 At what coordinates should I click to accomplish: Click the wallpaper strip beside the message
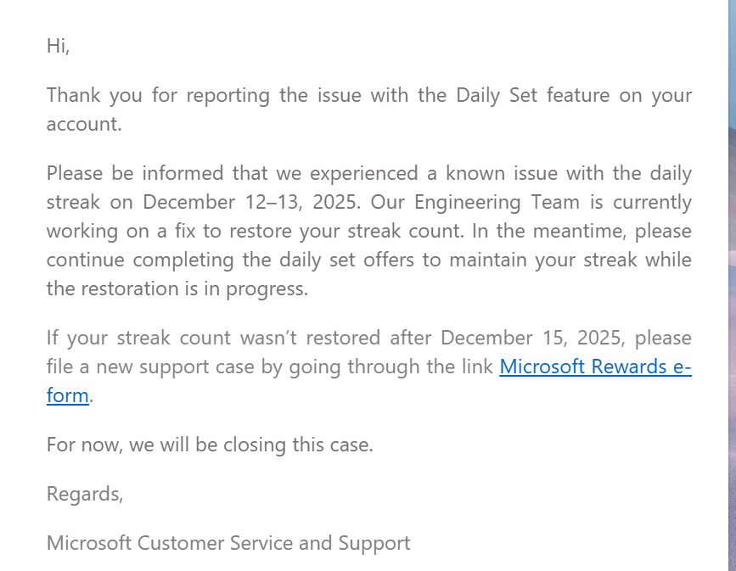point(732,285)
